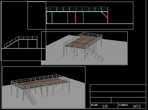Select the staircase in upper isometric view
This screenshot has height=110, width=148.
(95, 55)
